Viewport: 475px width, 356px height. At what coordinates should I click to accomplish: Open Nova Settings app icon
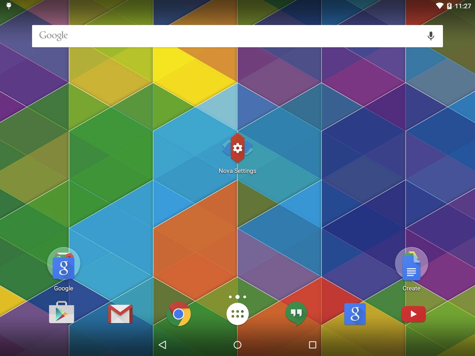237,148
